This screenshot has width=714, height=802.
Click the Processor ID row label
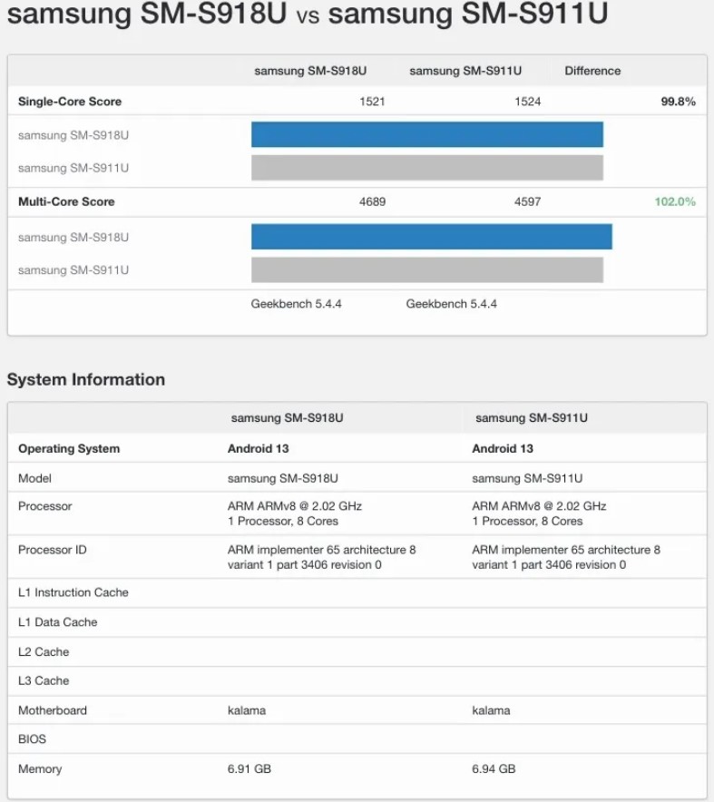pos(53,550)
